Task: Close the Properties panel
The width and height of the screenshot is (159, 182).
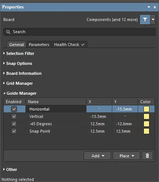Action: [x=155, y=7]
